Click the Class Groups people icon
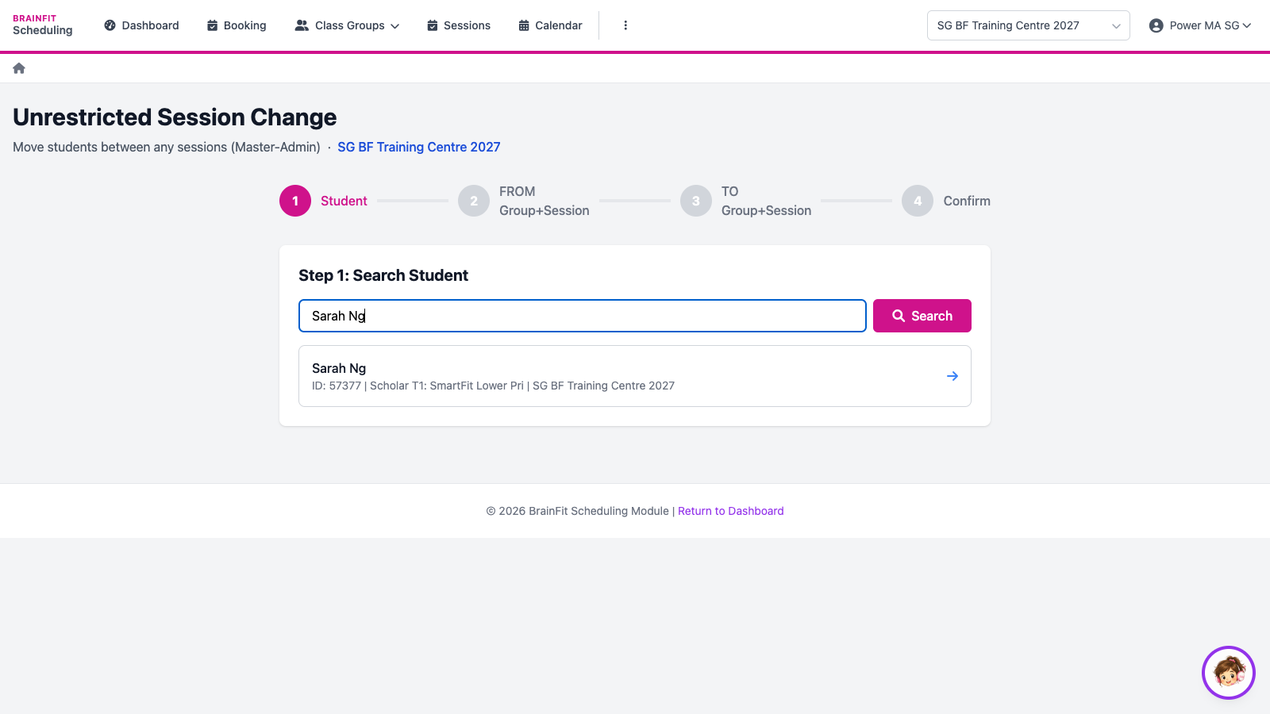Screen dimensions: 1270x714 (x=302, y=25)
